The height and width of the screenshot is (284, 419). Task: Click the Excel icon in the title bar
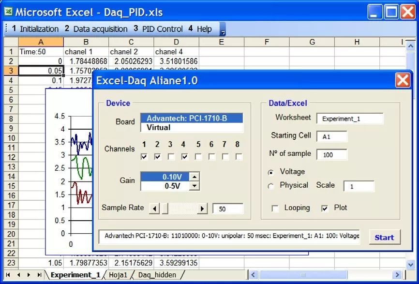[8, 12]
